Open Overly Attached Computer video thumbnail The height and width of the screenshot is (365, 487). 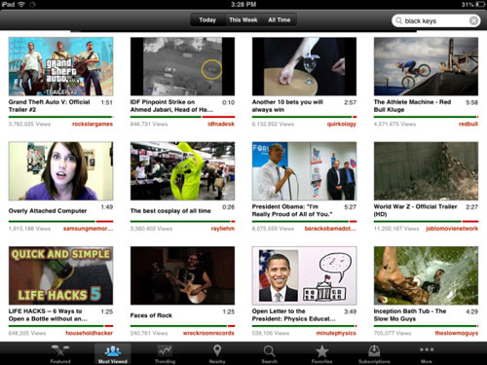(x=60, y=171)
